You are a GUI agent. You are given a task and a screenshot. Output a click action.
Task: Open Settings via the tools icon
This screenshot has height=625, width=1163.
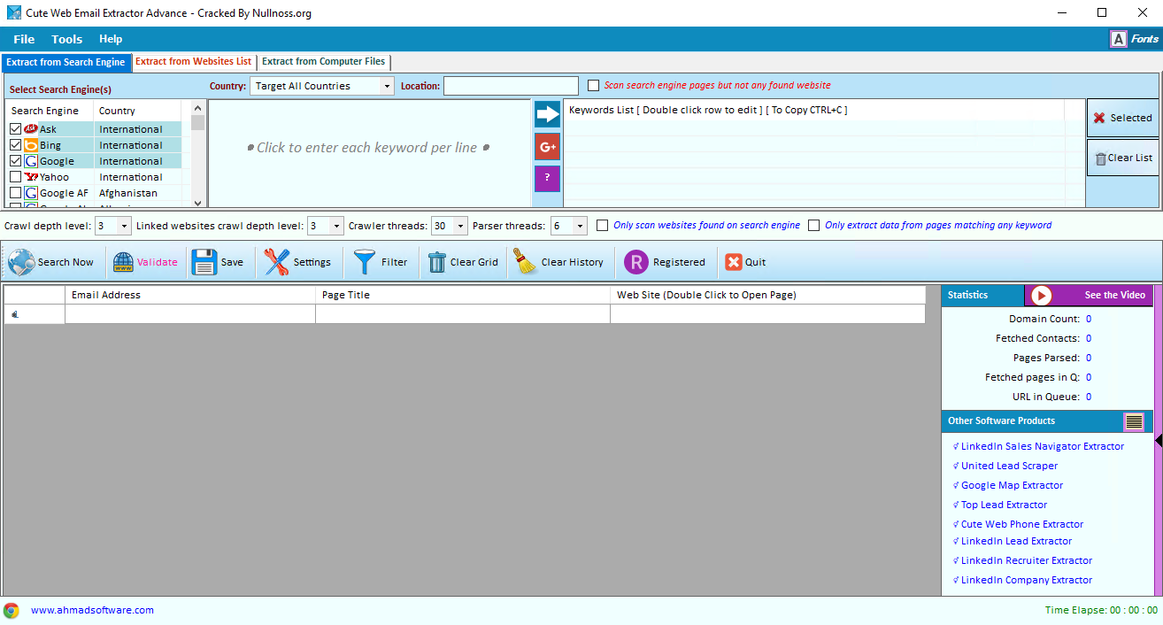pos(277,262)
